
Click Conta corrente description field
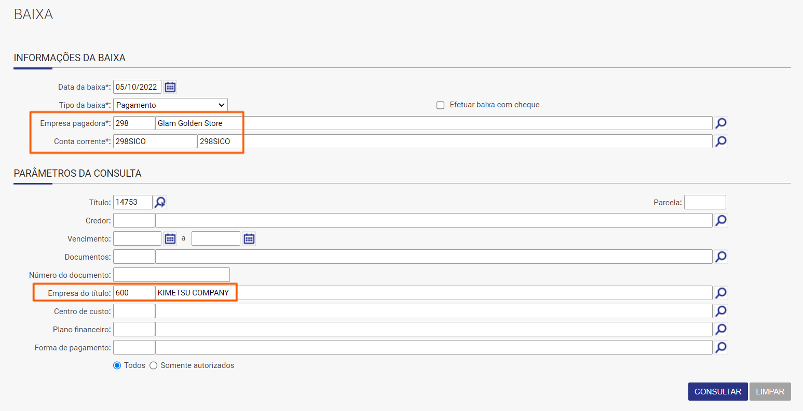point(455,141)
